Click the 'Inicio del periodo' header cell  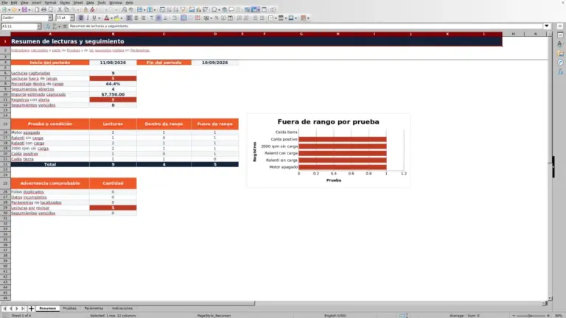click(50, 63)
